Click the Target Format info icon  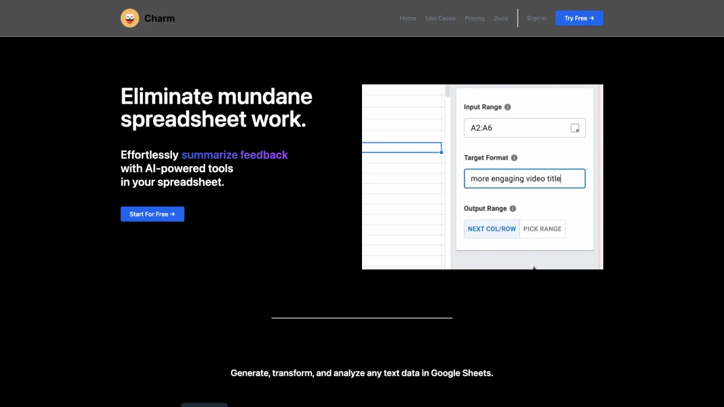coord(514,158)
